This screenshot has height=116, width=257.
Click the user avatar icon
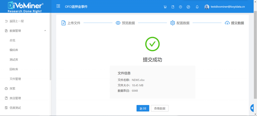(x=207, y=7)
